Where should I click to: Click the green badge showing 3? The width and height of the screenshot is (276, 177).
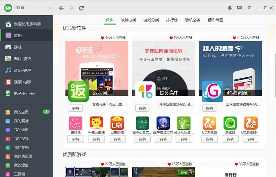(46, 112)
